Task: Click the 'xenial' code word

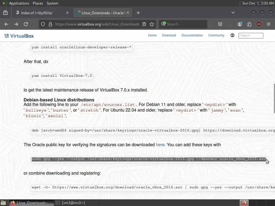Action: [x=56, y=116]
